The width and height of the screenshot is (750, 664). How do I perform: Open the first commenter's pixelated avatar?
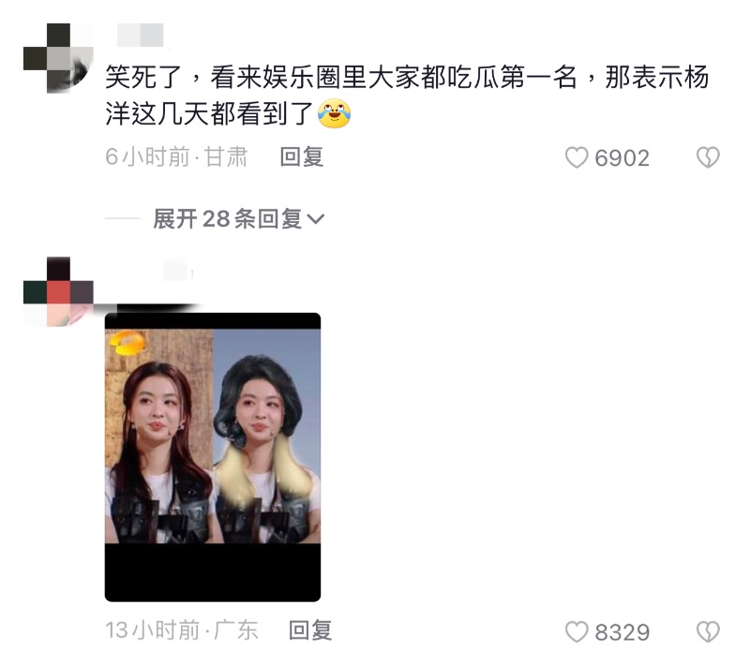[58, 58]
